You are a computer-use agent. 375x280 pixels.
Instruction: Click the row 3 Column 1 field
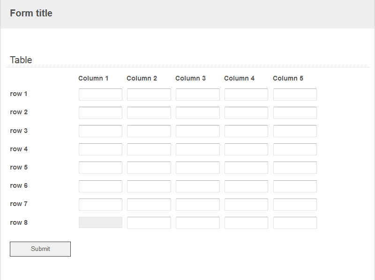point(100,131)
